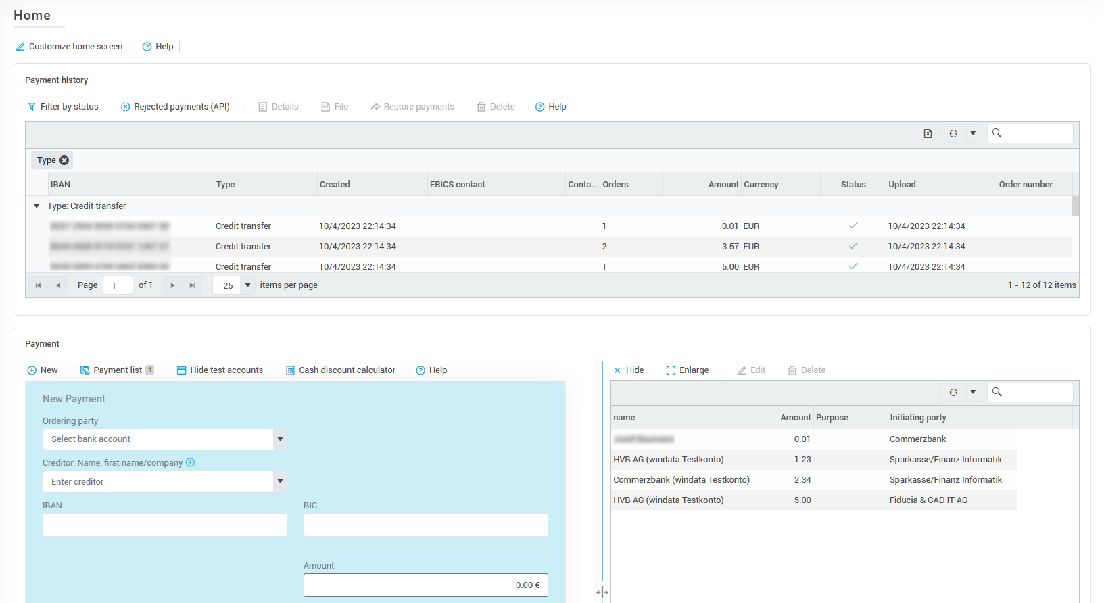Viewport: 1104px width, 603px height.
Task: Click Customize home screen
Action: [x=69, y=47]
